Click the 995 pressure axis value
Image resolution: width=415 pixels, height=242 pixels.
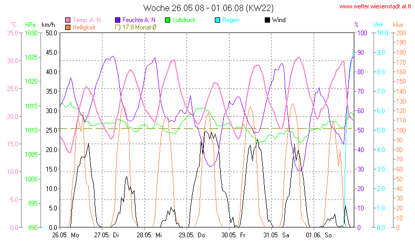pyautogui.click(x=33, y=203)
